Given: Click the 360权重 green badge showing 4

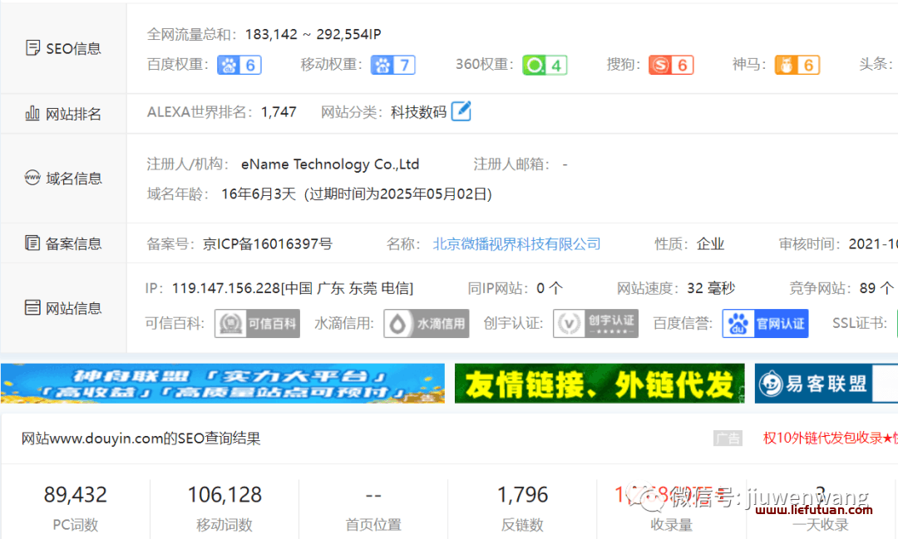Looking at the screenshot, I should 545,66.
